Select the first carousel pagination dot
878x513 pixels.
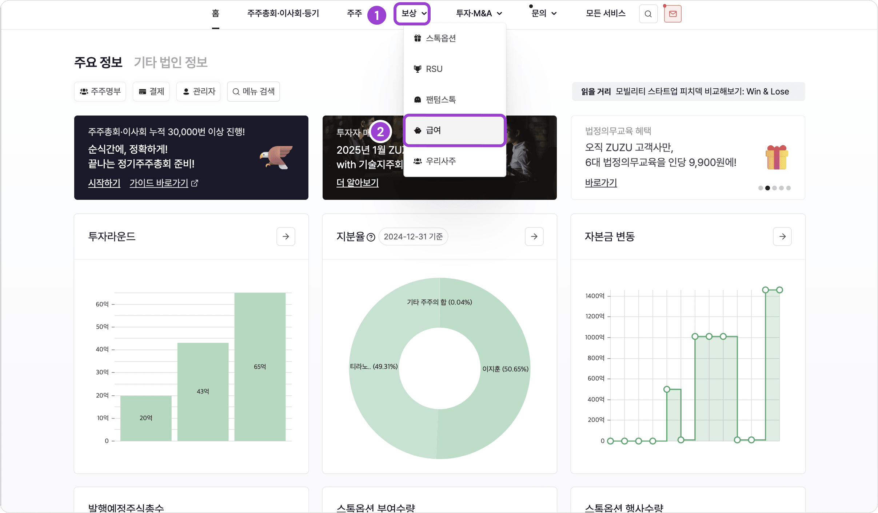pos(760,188)
